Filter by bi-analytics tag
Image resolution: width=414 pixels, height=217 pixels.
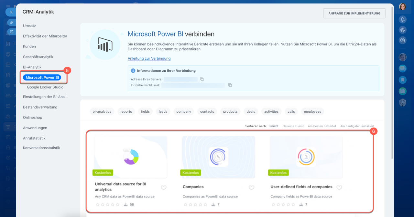tap(102, 111)
